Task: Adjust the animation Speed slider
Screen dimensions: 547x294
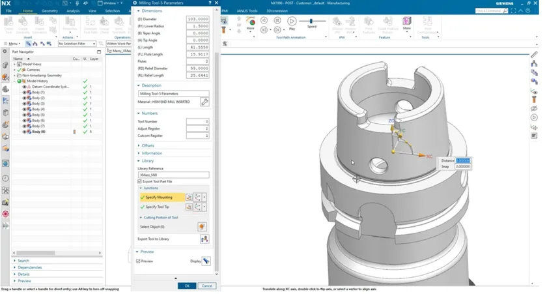Action: pos(311,21)
